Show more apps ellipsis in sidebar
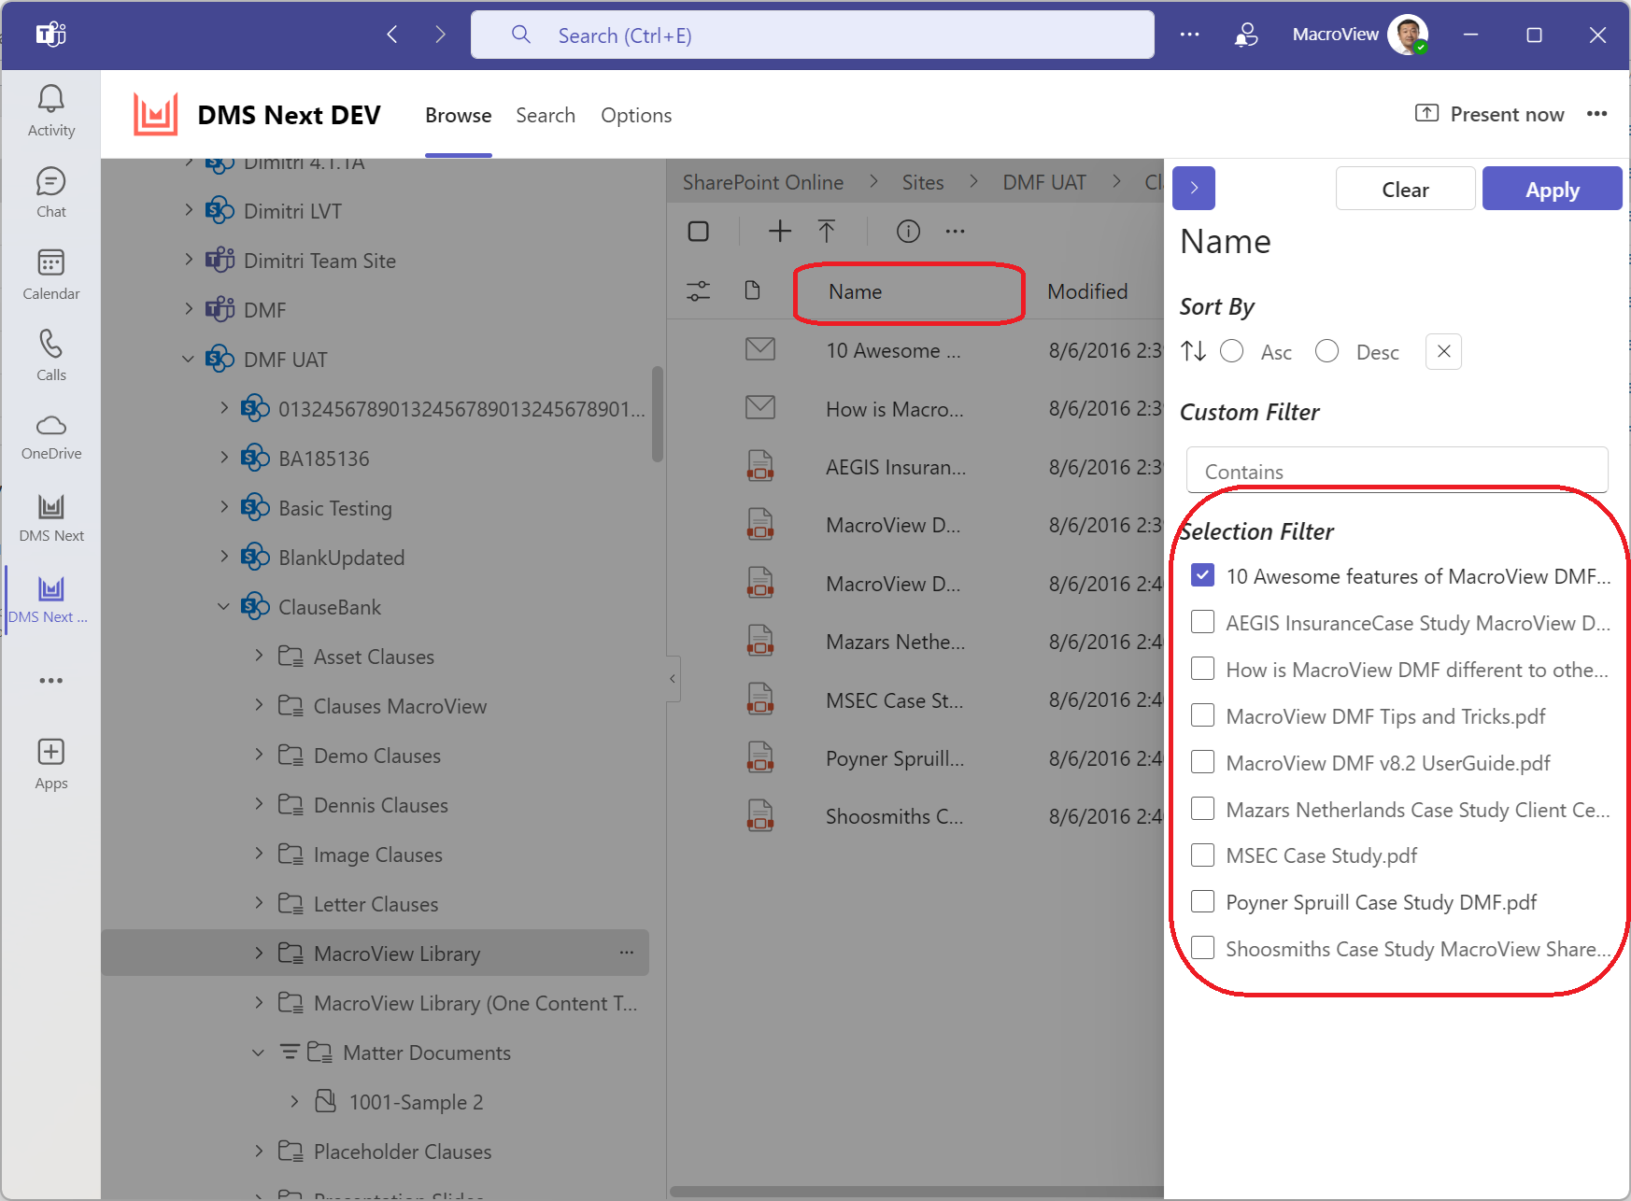The image size is (1631, 1201). 51,681
